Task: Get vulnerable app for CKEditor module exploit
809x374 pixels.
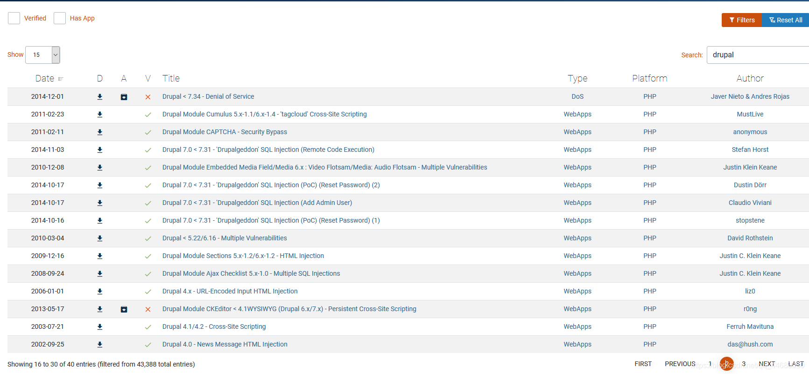Action: tap(124, 309)
